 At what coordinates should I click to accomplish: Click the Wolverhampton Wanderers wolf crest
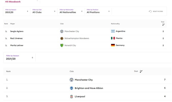62,38
